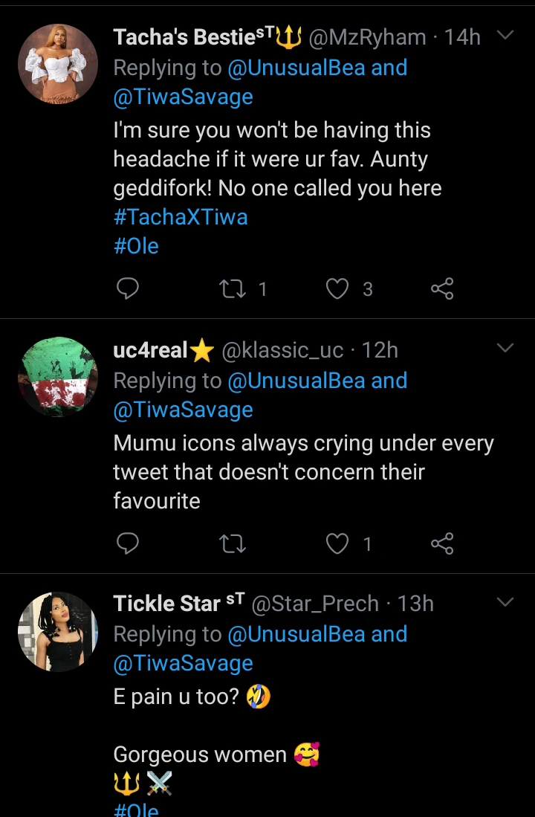The image size is (535, 817).
Task: Open @UnusualBea in Tickle Star's reply
Action: coord(297,634)
